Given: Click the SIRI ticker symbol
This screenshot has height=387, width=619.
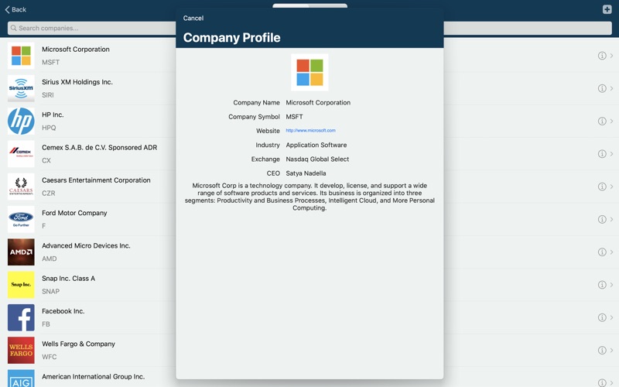Looking at the screenshot, I should click(48, 95).
